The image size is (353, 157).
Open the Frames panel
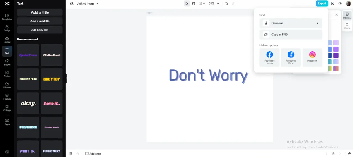(7, 97)
